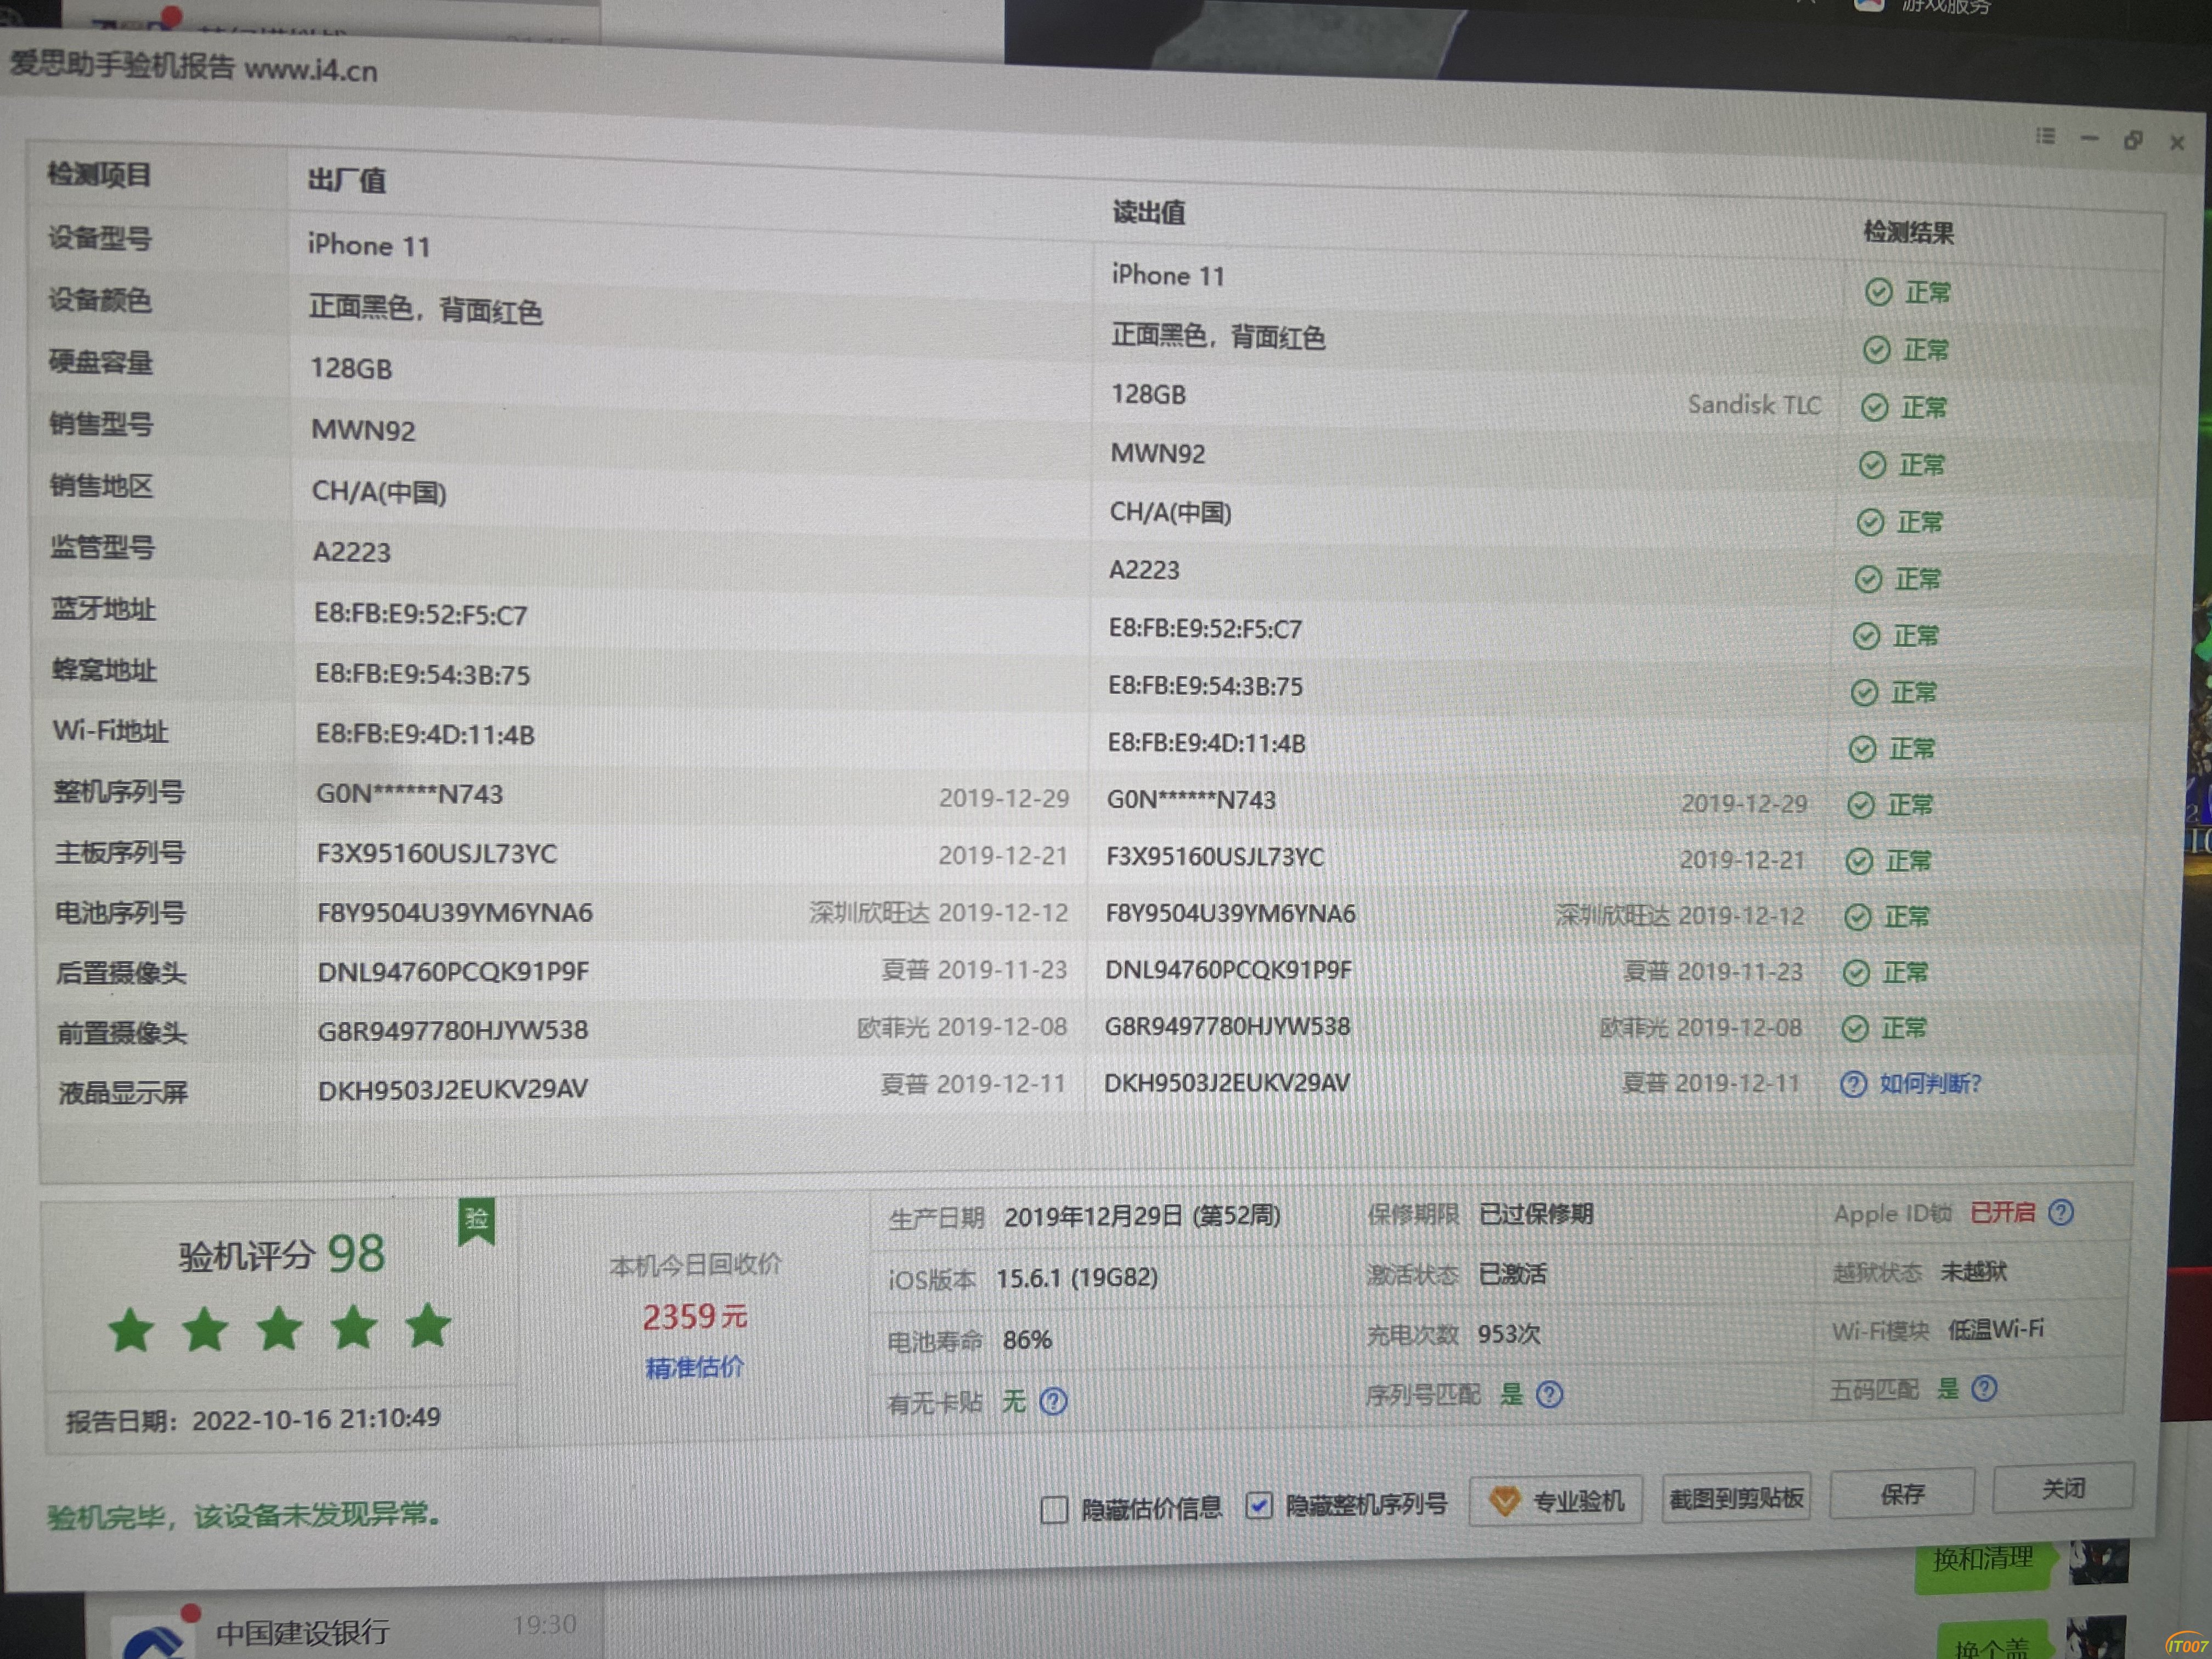The height and width of the screenshot is (1659, 2212).
Task: Click the fifth green rating star
Action: click(x=428, y=1326)
